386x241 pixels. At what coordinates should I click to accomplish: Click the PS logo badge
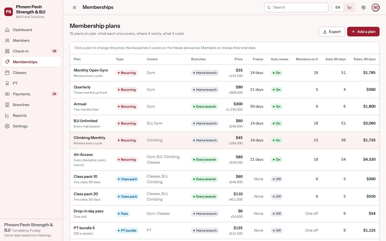coord(9,12)
